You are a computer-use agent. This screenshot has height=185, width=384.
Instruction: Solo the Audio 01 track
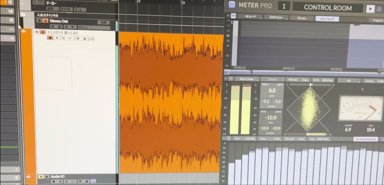(47, 176)
